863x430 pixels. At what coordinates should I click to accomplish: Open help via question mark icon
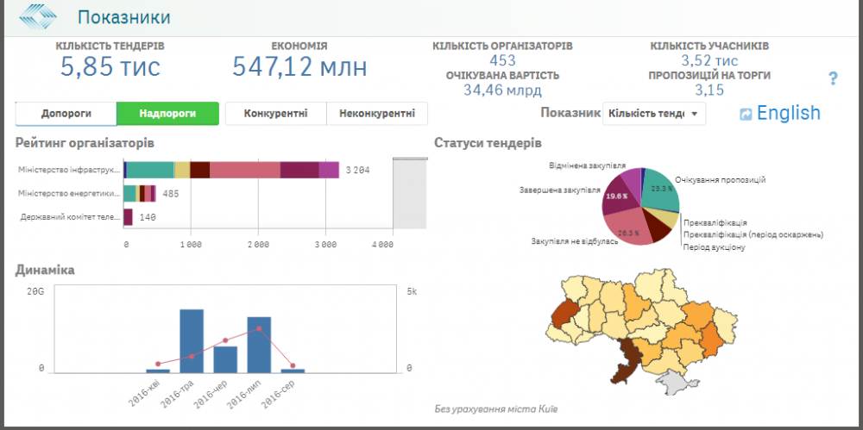(833, 79)
